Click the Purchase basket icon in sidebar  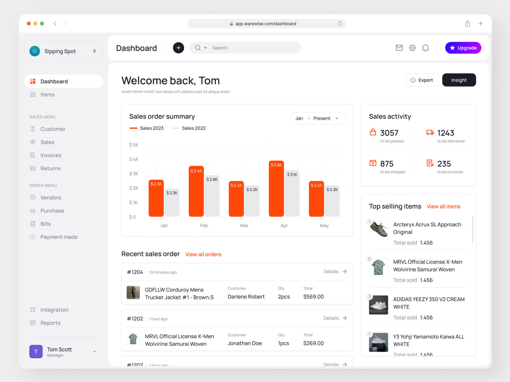33,210
